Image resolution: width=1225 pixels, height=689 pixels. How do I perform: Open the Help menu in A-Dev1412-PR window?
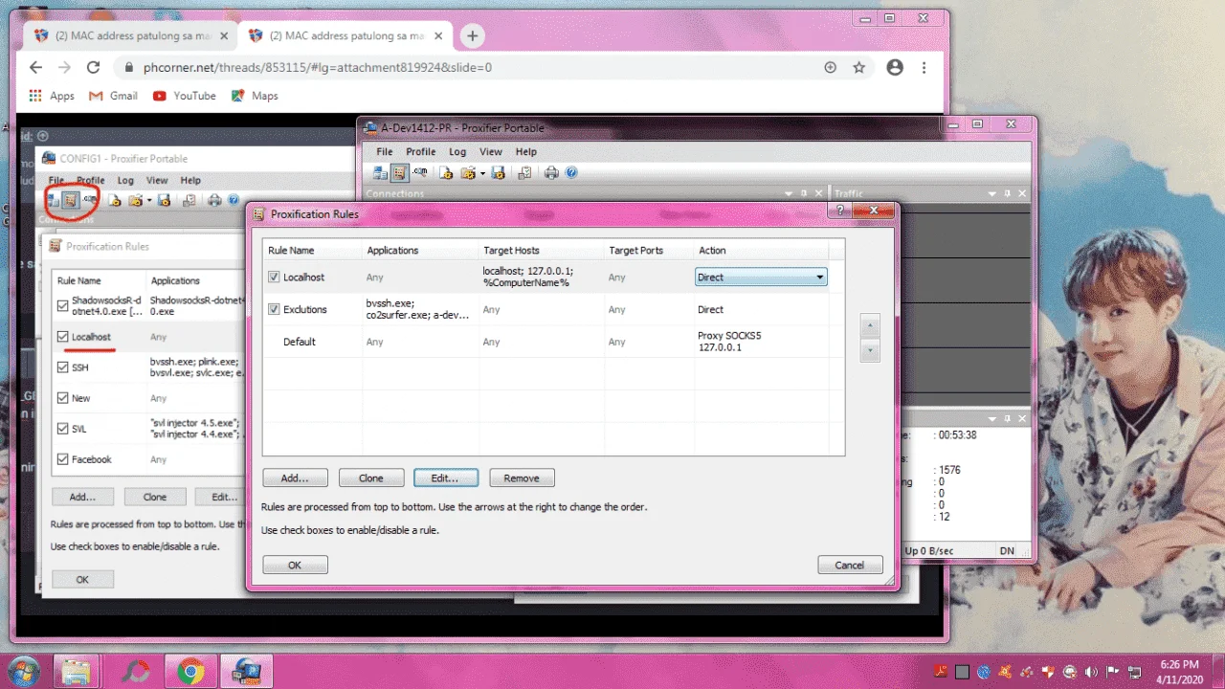coord(526,151)
